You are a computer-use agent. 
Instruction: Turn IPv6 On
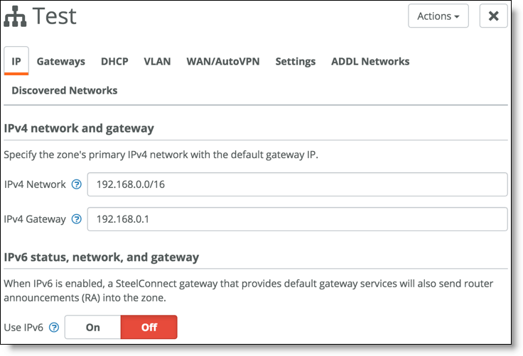coord(92,328)
